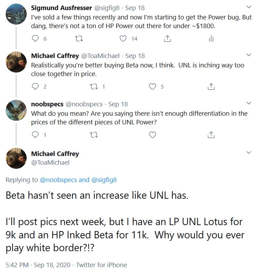This screenshot has height=271, width=256.
Task: Click the Twitter for iPhone source link
Action: tap(101, 265)
